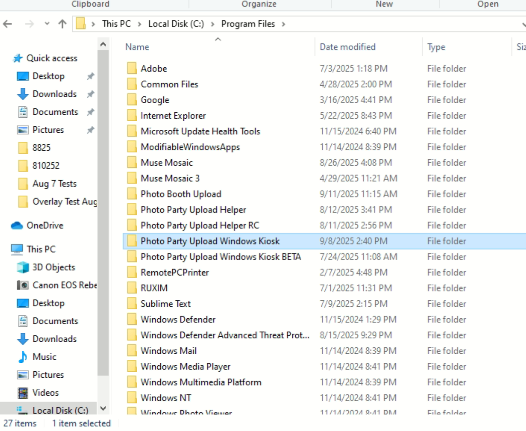Expand chevron before 'This PC' breadcrumb
The image size is (526, 431).
tap(93, 24)
